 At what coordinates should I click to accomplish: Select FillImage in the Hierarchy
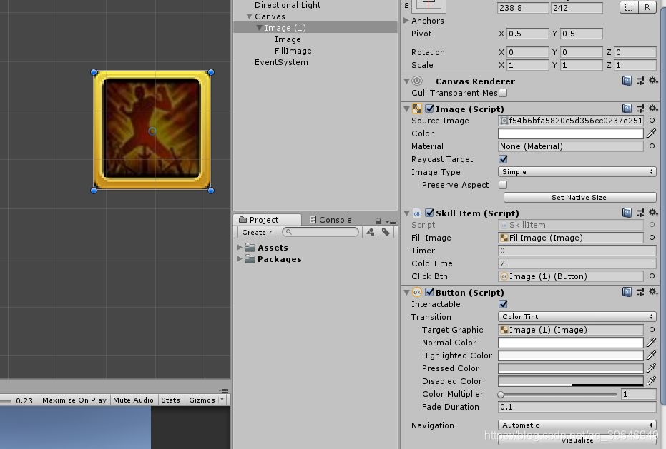(293, 51)
